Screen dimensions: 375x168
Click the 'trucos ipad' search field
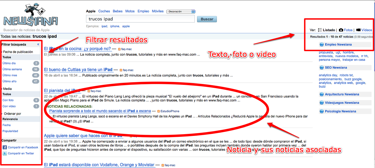coord(141,19)
